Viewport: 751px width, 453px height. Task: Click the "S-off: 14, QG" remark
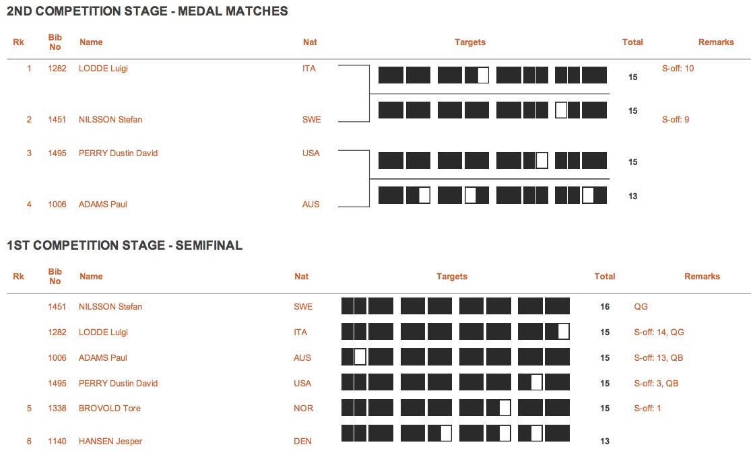point(659,333)
